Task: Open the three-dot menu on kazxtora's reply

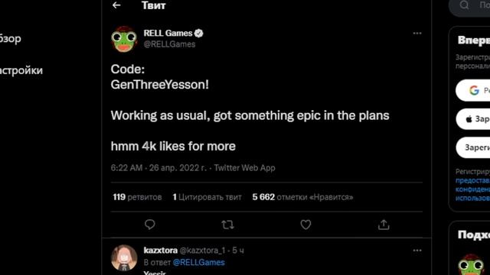Action: tap(417, 251)
